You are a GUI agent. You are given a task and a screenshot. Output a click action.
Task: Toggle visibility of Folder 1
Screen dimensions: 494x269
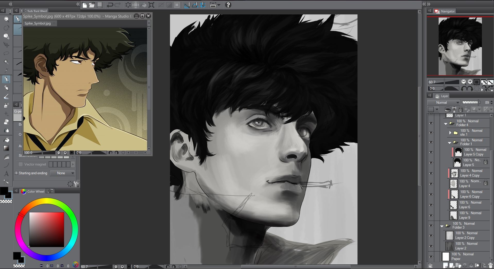point(431,142)
